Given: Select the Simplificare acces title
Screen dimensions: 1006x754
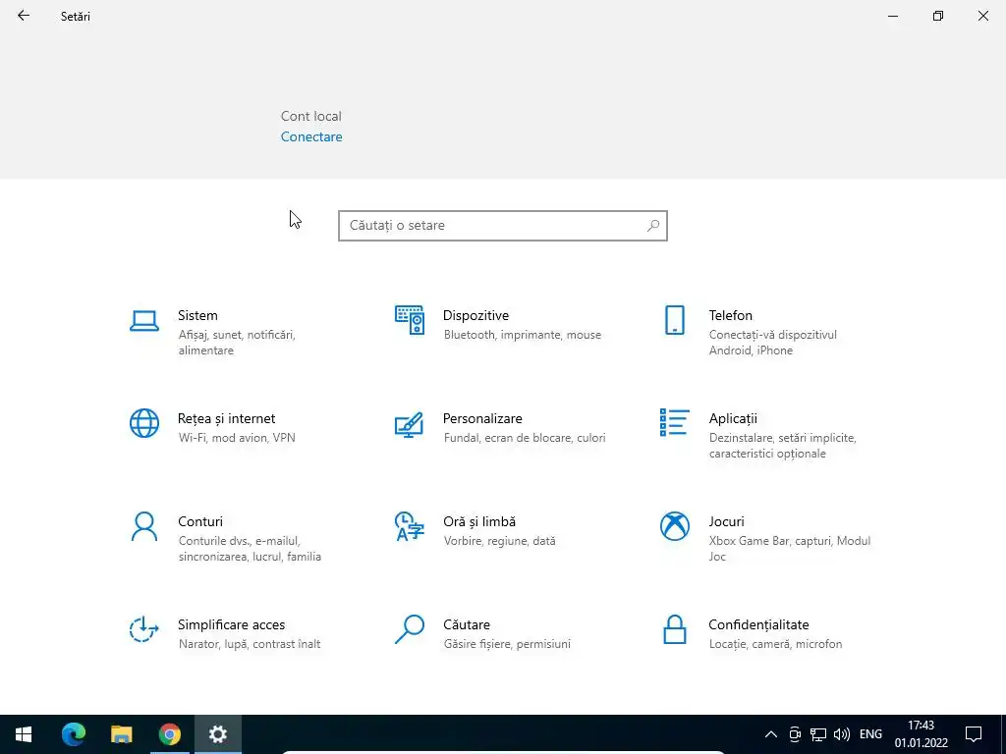Looking at the screenshot, I should [231, 625].
